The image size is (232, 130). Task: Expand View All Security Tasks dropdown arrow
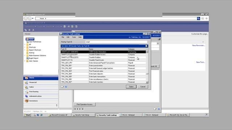pos(62,46)
